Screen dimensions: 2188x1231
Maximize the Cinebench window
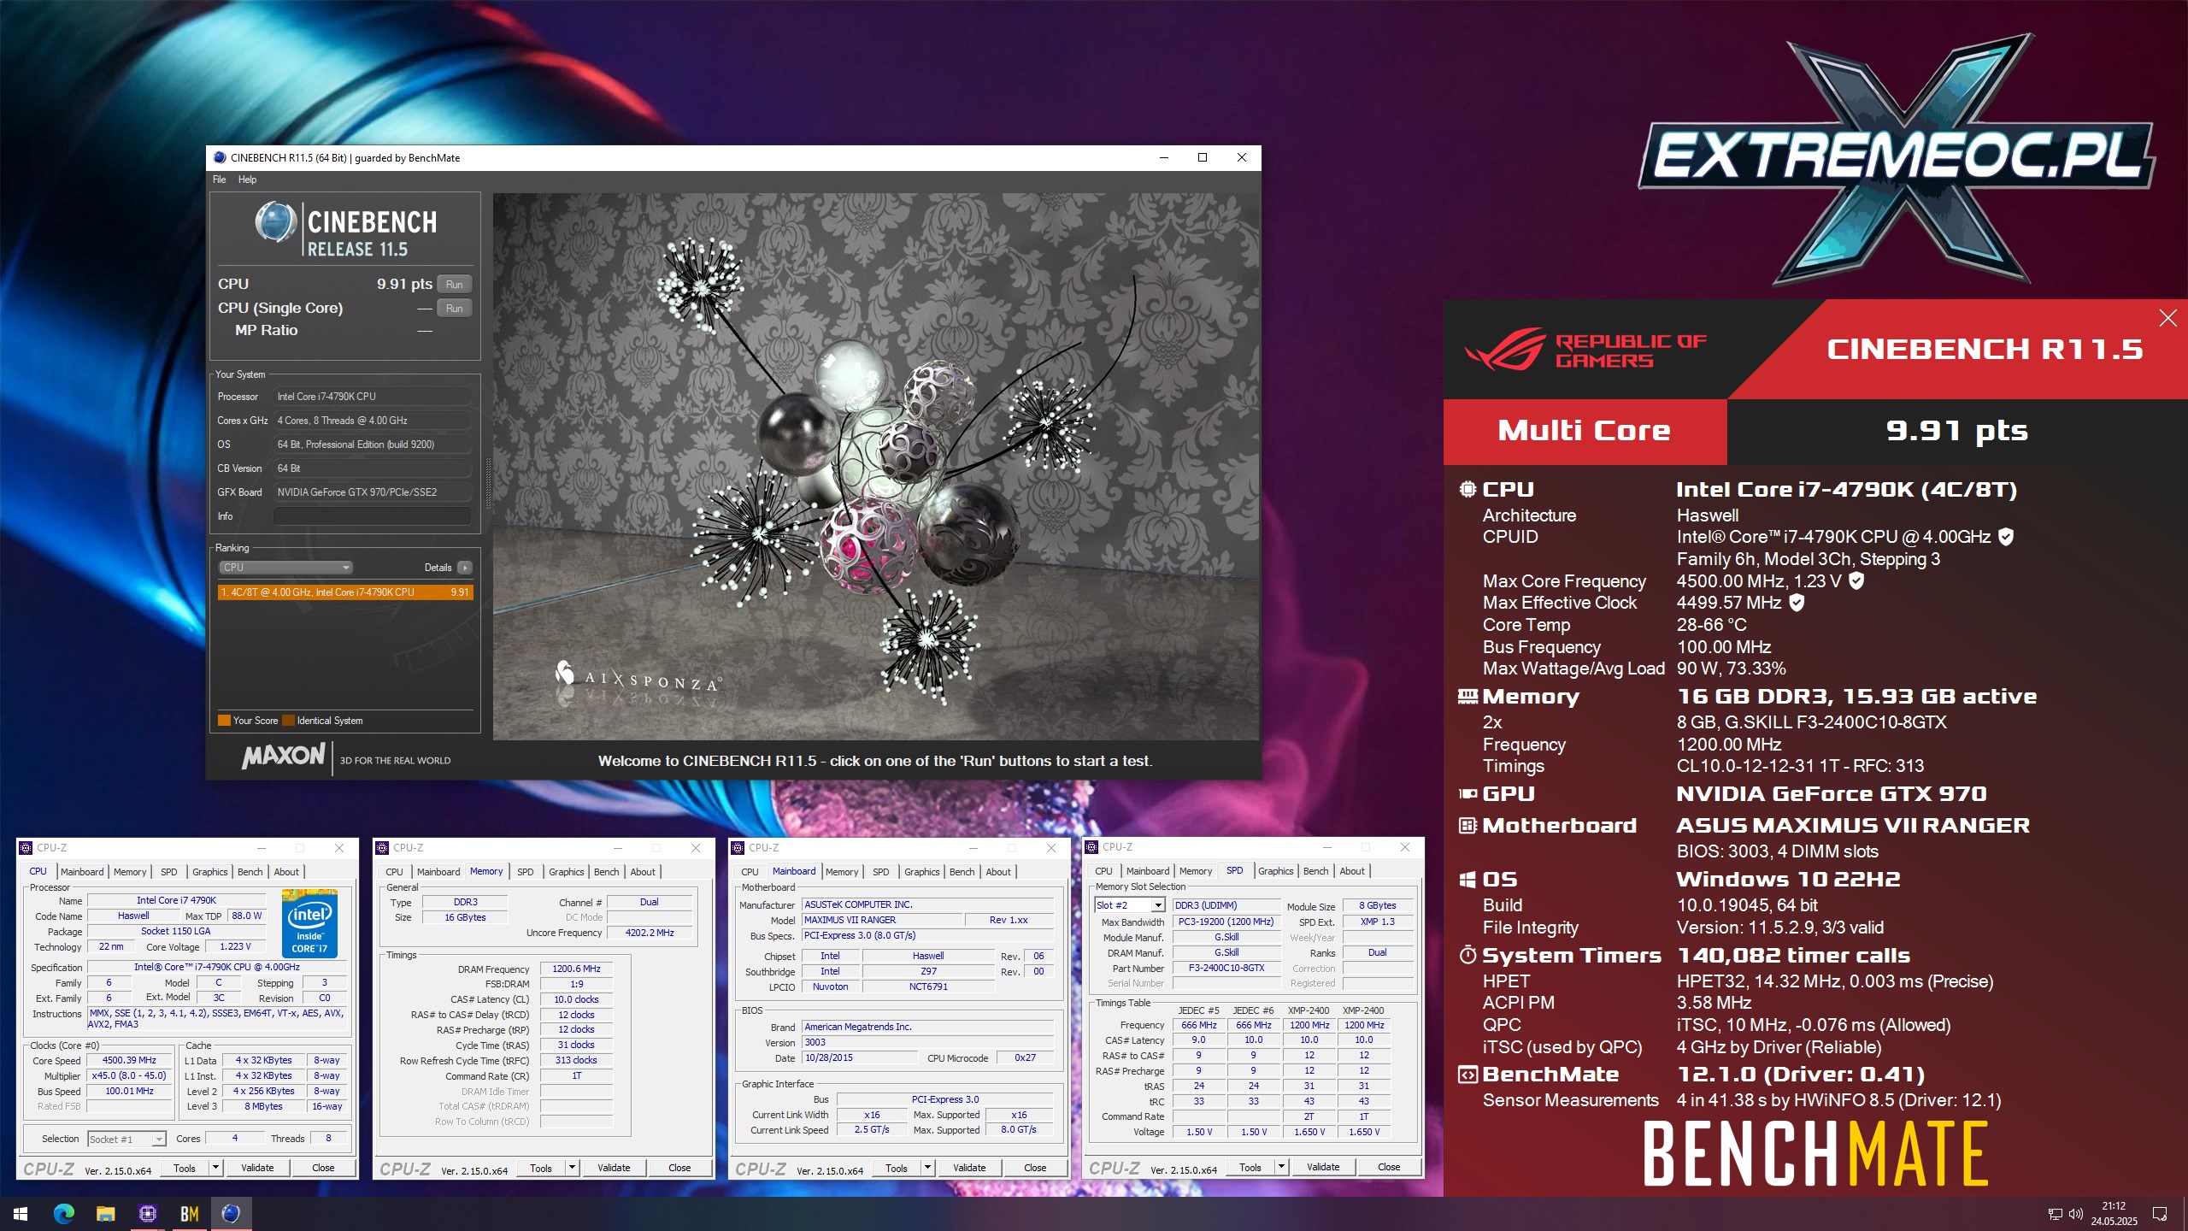pos(1203,157)
